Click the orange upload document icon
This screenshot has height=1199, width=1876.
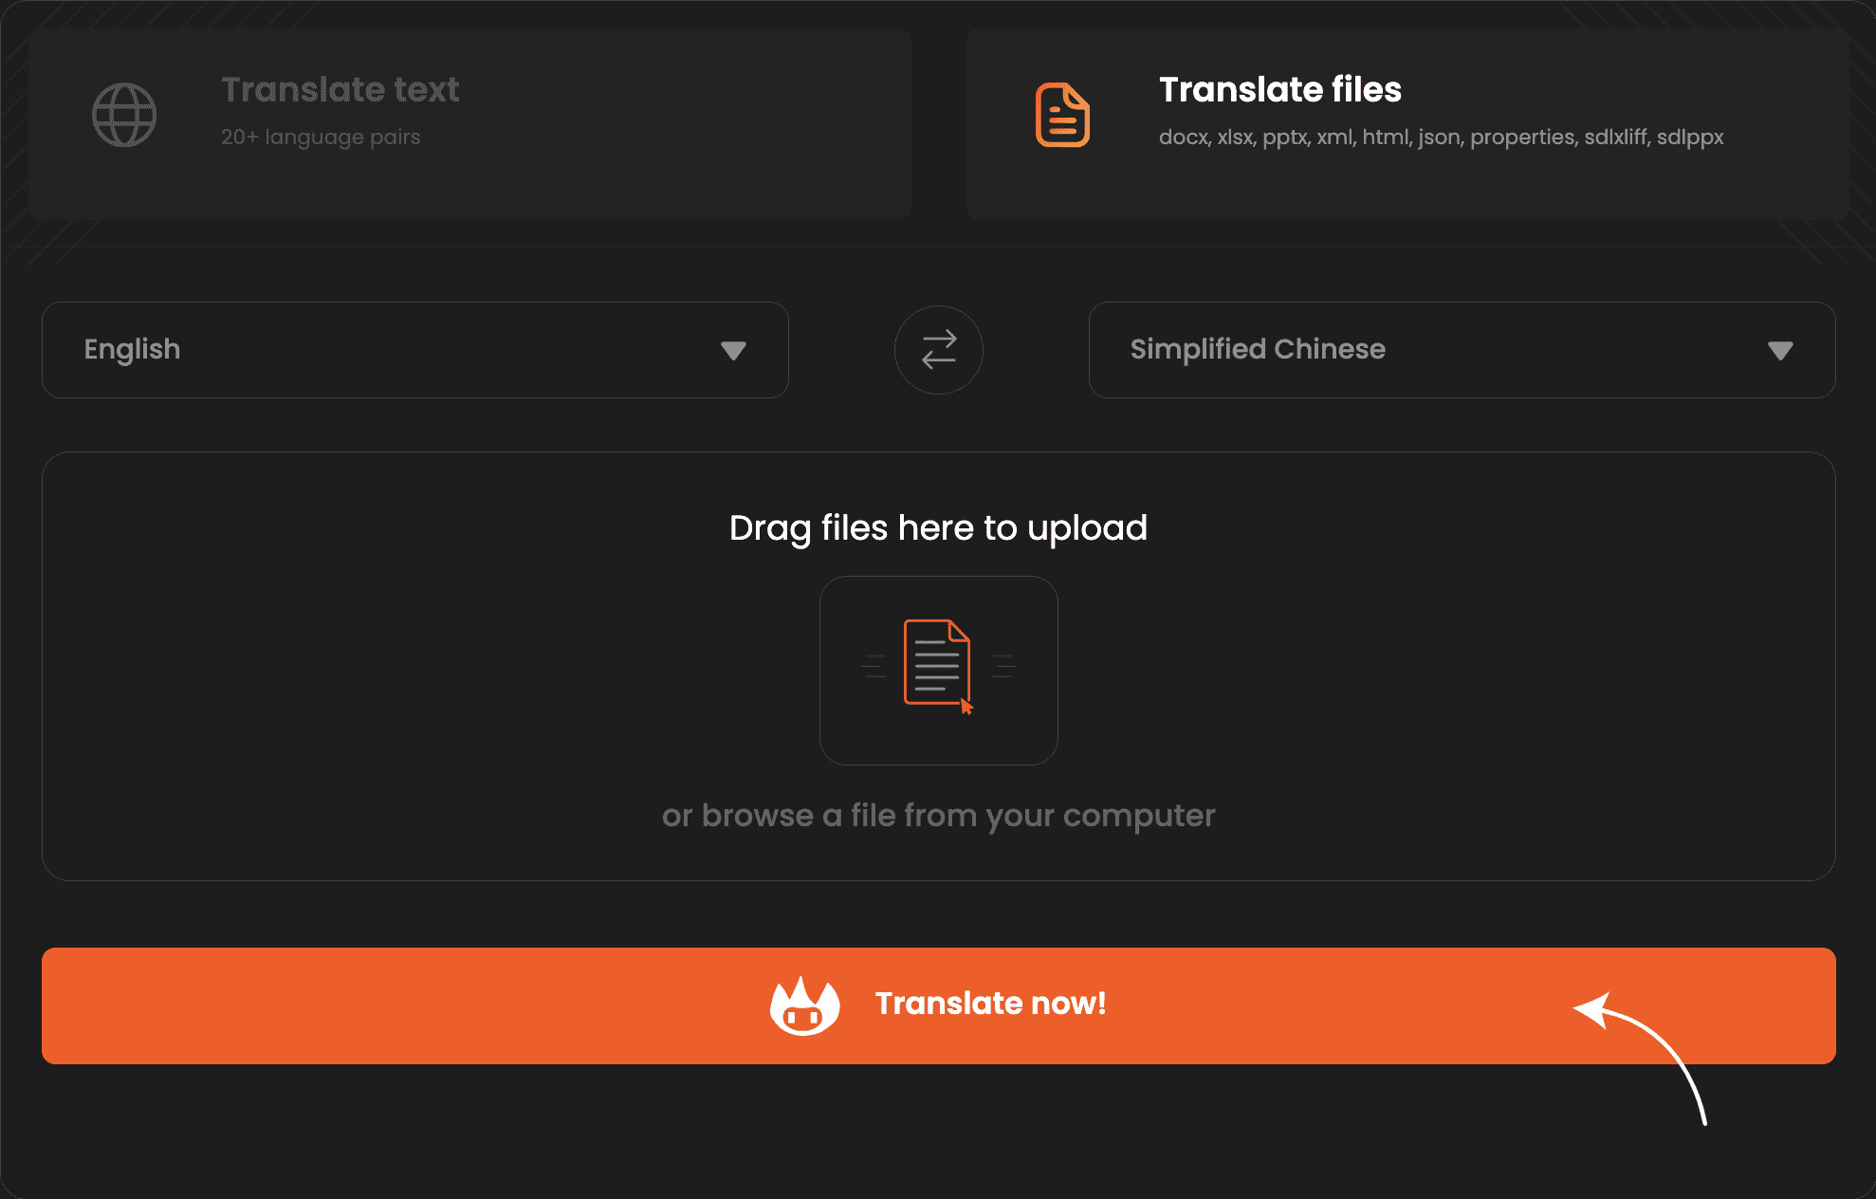click(937, 663)
